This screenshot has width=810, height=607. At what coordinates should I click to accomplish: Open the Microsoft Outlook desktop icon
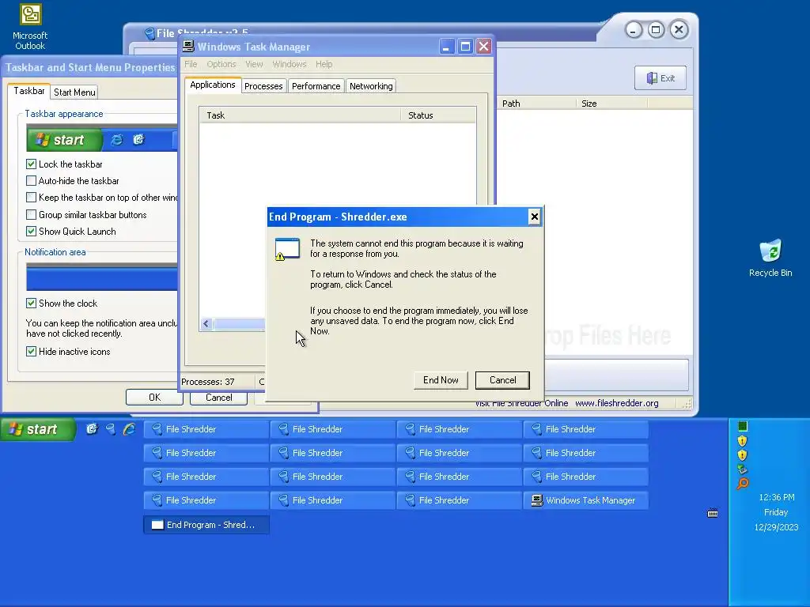tap(30, 27)
